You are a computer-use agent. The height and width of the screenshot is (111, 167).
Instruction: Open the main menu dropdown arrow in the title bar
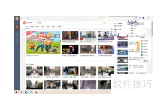click(x=142, y=18)
